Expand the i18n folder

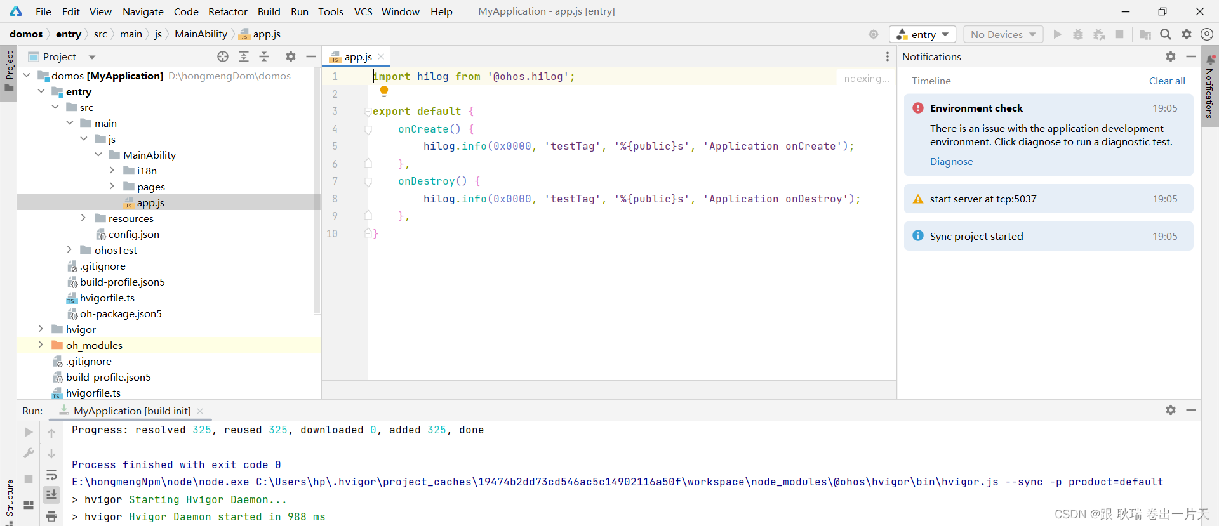point(112,171)
